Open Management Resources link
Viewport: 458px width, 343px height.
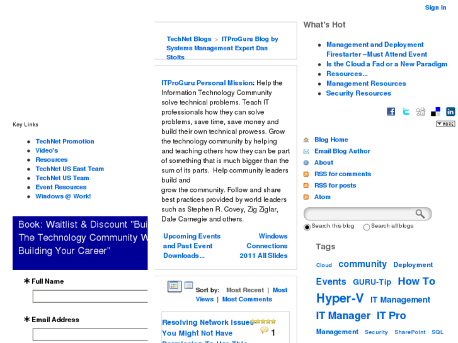point(366,84)
